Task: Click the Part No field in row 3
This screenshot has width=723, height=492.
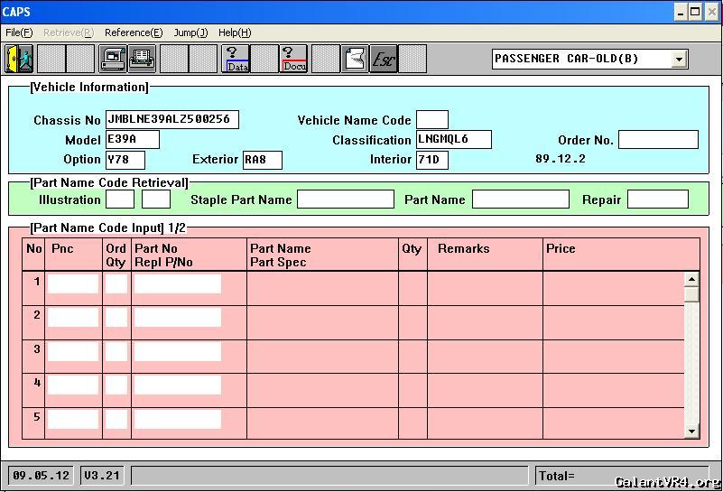Action: click(x=178, y=351)
